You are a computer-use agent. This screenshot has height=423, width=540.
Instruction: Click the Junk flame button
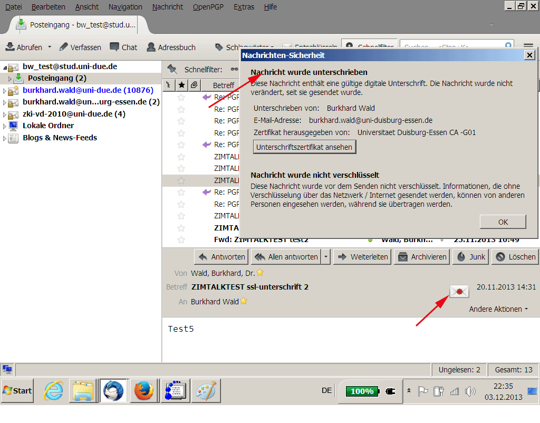point(471,257)
